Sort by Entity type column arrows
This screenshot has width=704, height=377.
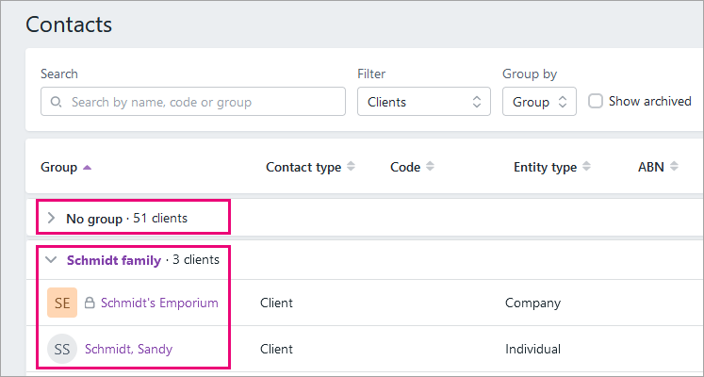[587, 167]
